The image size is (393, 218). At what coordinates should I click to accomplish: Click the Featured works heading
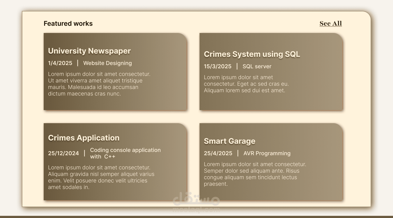[x=68, y=23]
